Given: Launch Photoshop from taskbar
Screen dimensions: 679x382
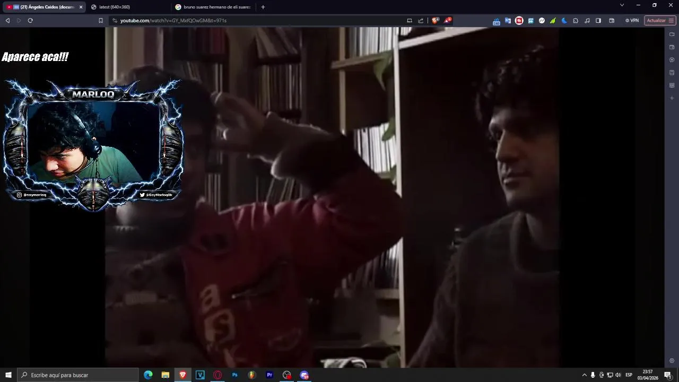Looking at the screenshot, I should 235,375.
